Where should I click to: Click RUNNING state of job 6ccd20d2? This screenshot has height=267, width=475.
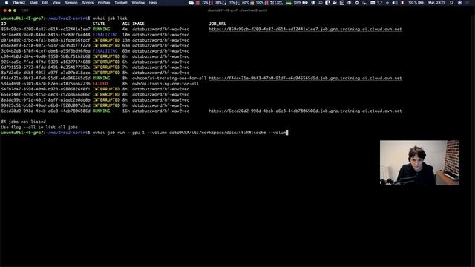point(102,111)
